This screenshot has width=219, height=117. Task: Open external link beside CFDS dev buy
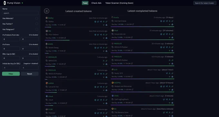132,103
